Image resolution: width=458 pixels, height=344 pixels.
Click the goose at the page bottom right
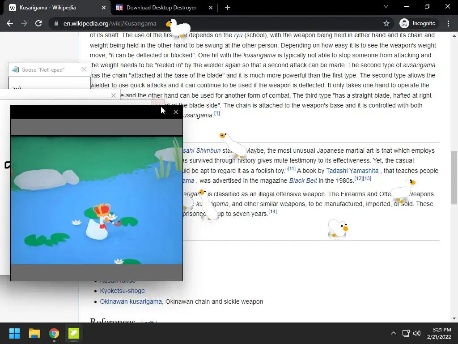[338, 230]
